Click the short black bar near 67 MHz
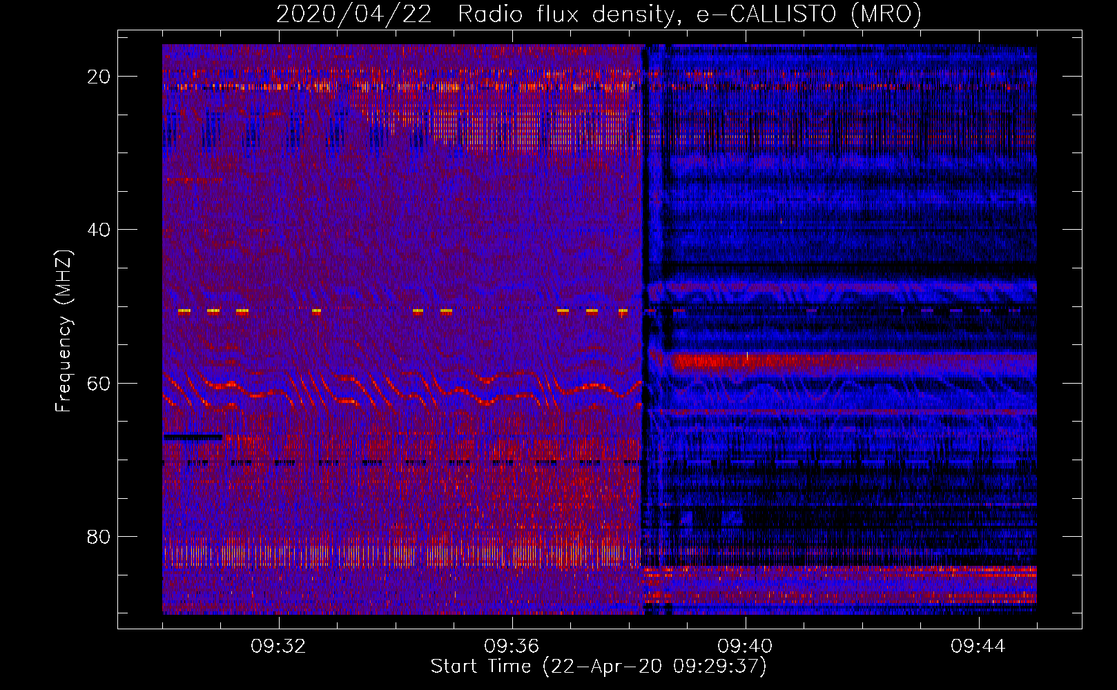This screenshot has height=690, width=1117. 193,437
